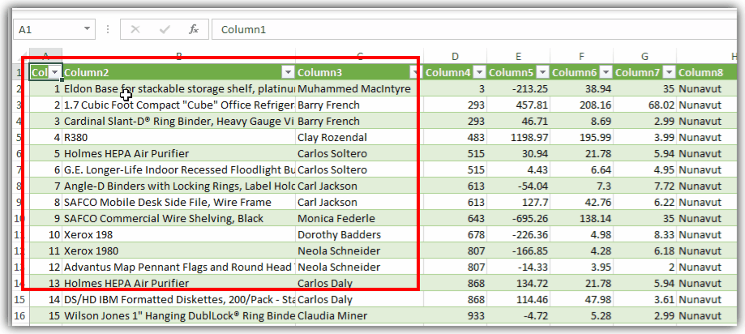Click 'SAFCO Commercial Wire Shelving, Black' cell
This screenshot has height=334, width=745.
(178, 219)
